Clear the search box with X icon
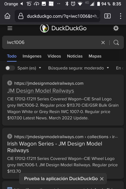 click(x=103, y=42)
